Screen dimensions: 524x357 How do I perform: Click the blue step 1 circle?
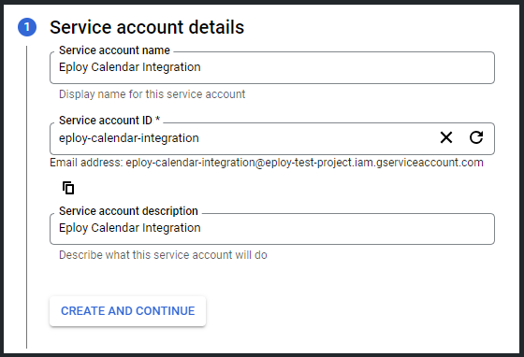click(x=27, y=27)
